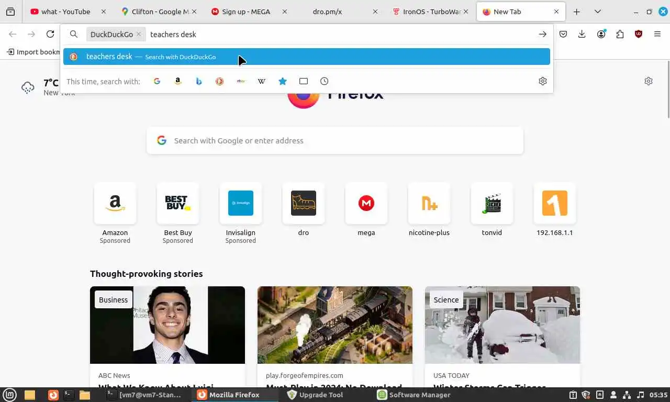The image size is (670, 402).
Task: Open the play.forgeofempires.com story card
Action: click(x=335, y=337)
